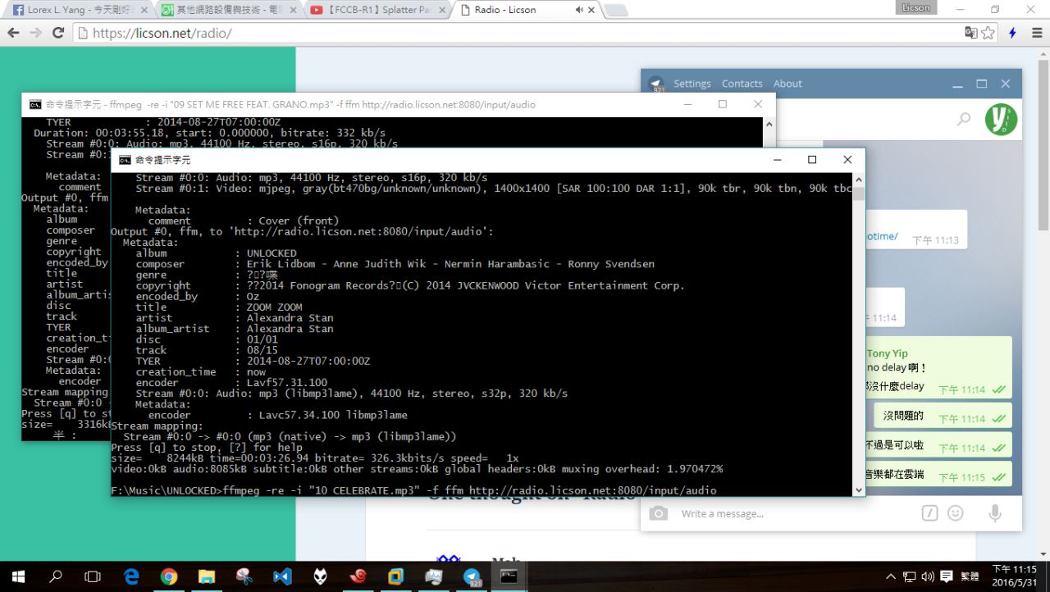The image size is (1050, 592).
Task: Click the Telegram search magnifier icon
Action: click(963, 120)
